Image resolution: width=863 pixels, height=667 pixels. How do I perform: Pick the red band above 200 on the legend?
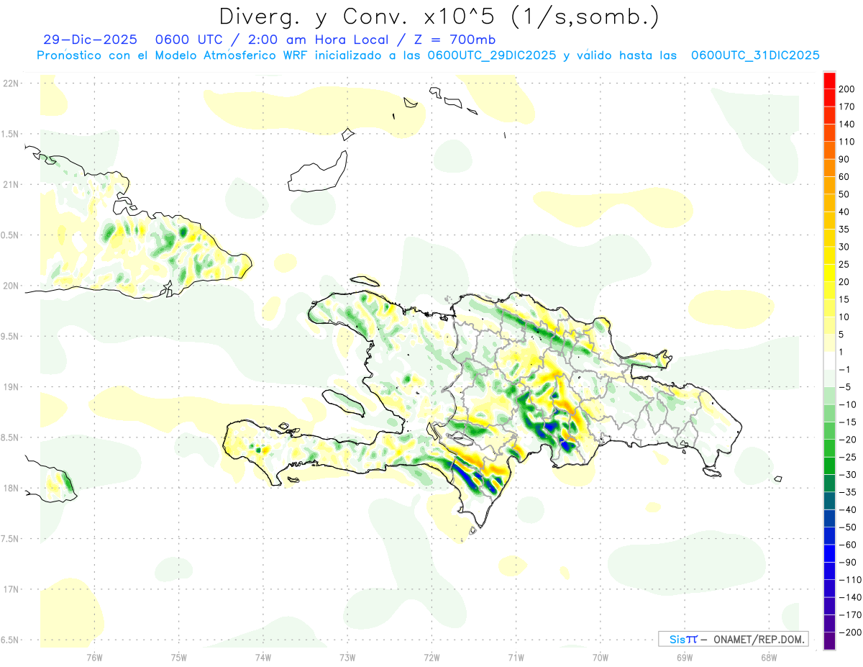(830, 81)
